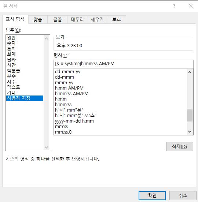
Task: Select 지수 category
Action: pyautogui.click(x=25, y=82)
